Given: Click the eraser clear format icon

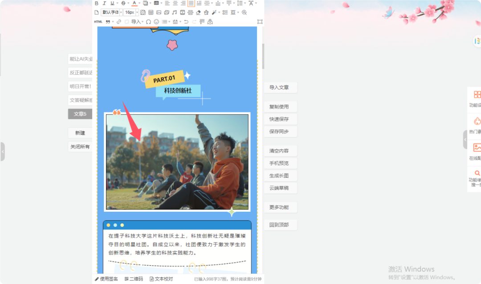Looking at the screenshot, I should [x=198, y=12].
